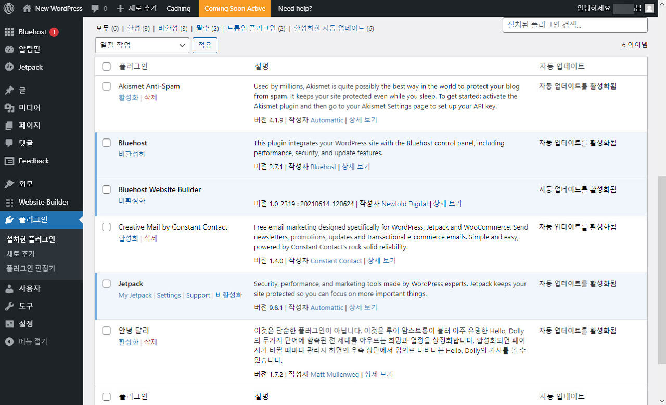Activate Creative Mail via 활성화 link
The height and width of the screenshot is (405, 666).
(129, 238)
